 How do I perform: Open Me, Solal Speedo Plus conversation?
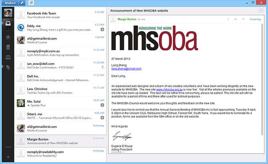click(x=60, y=103)
